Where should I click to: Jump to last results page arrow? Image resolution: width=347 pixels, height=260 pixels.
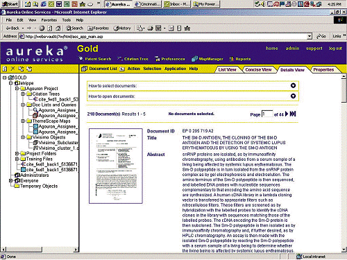(293, 114)
